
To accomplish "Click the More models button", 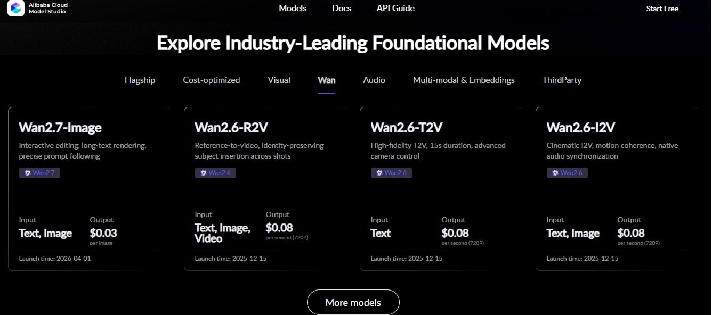I will [x=353, y=302].
